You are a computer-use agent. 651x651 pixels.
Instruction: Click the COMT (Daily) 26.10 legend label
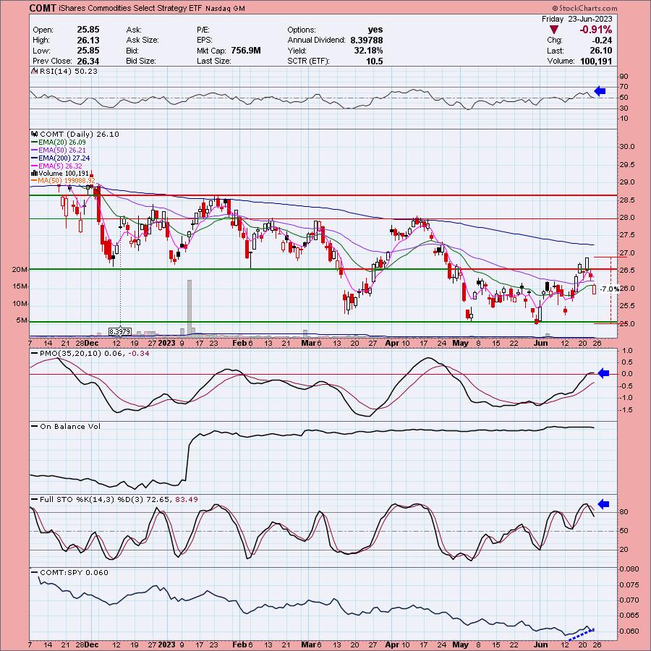tap(80, 134)
